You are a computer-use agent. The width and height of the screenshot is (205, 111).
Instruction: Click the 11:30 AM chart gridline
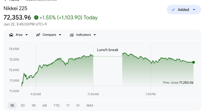click(93, 68)
